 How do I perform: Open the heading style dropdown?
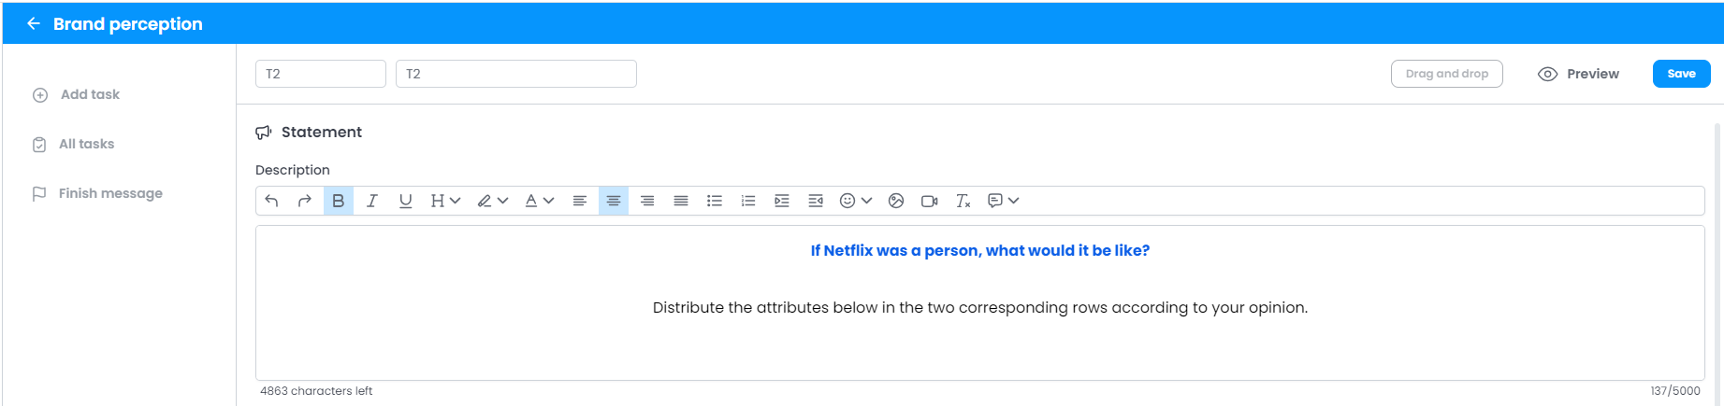[x=445, y=201]
